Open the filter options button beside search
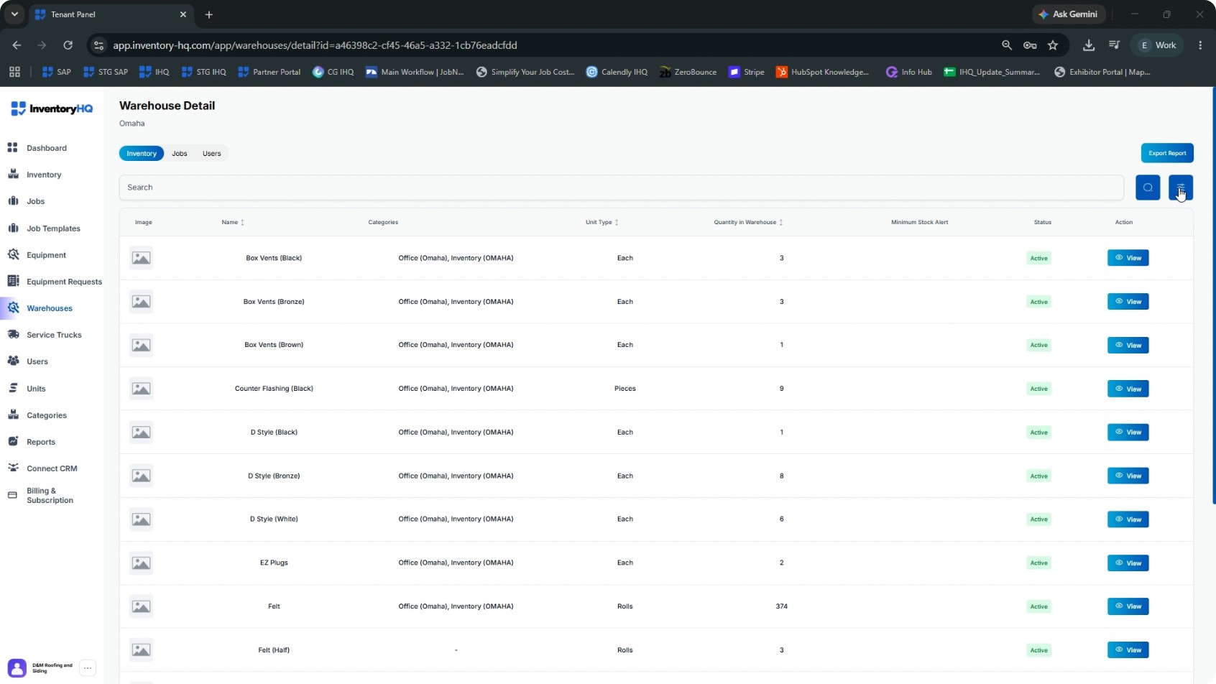Screen dimensions: 1216x684 (1181, 188)
